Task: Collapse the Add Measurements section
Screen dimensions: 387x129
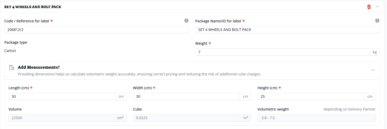Action: (373, 70)
